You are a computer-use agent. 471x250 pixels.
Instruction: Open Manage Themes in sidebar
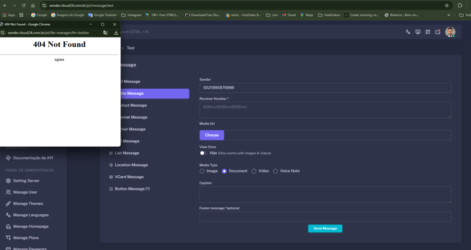28,203
